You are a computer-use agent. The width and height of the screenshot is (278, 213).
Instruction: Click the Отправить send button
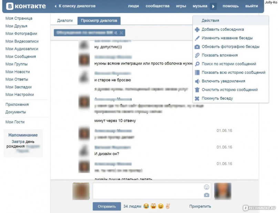pos(107,206)
